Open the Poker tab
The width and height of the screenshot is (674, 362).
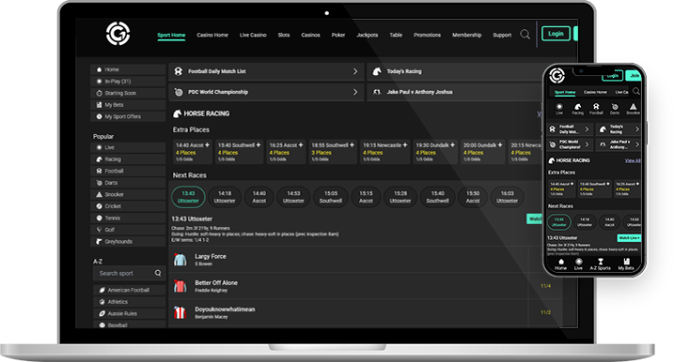[338, 36]
